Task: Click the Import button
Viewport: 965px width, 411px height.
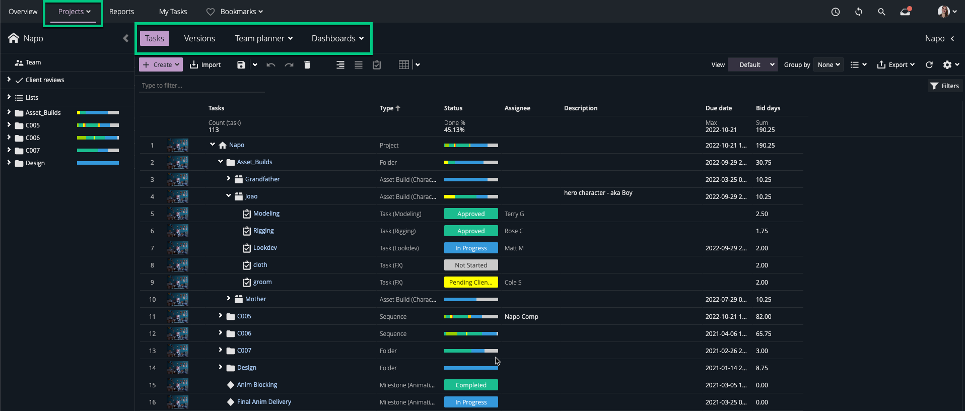Action: (205, 64)
